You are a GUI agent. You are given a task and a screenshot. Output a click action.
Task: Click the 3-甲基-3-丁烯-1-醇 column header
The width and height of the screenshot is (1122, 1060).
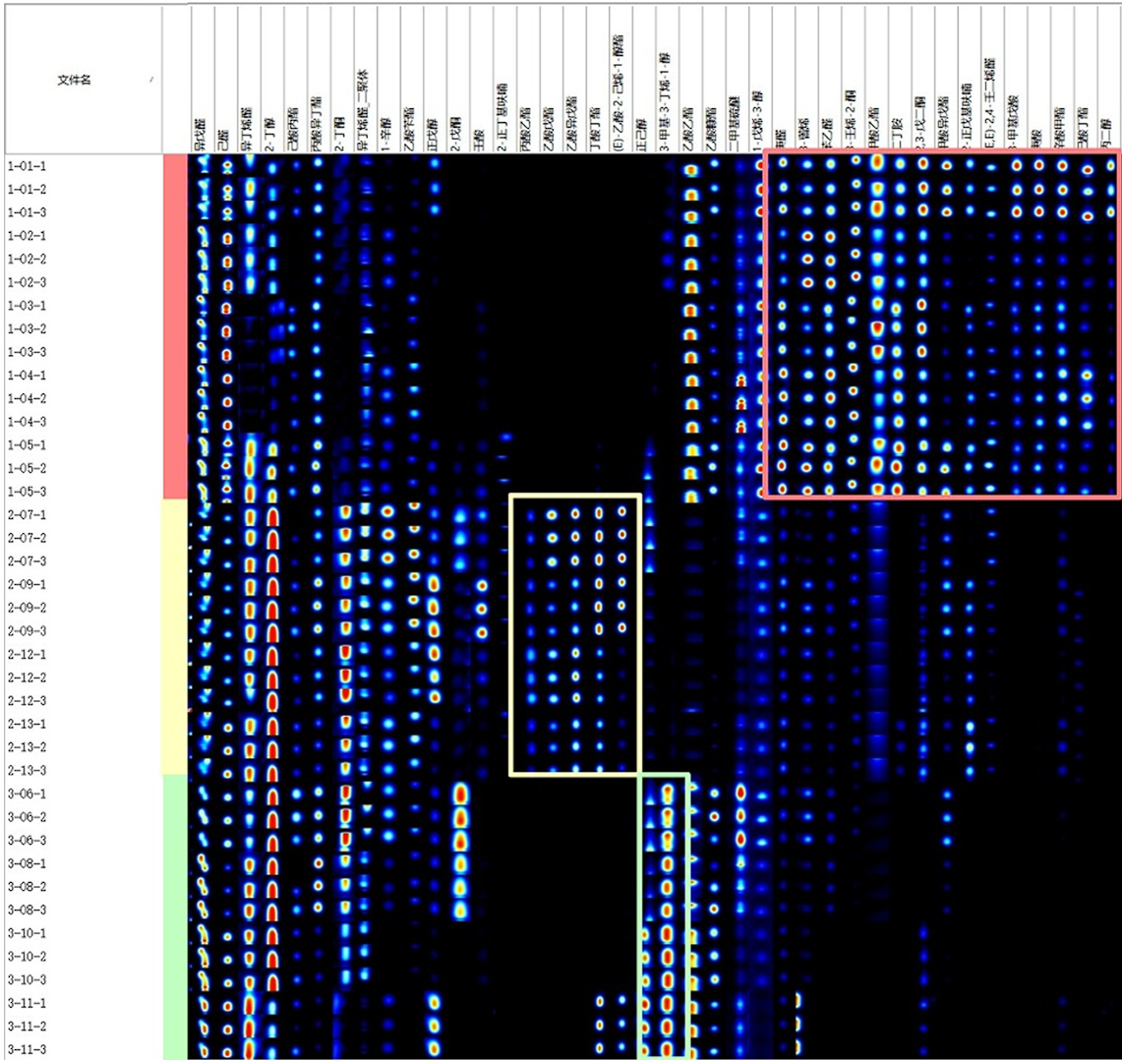[x=666, y=103]
